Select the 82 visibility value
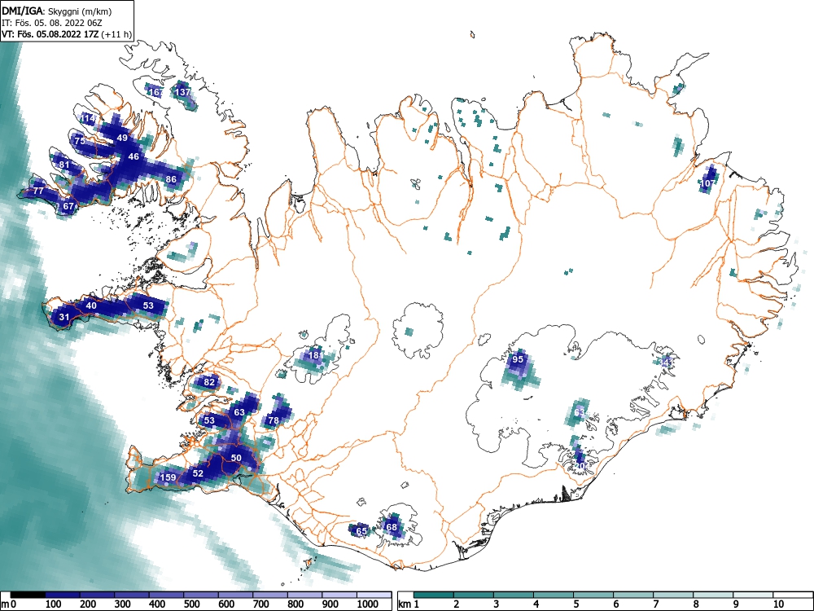 [209, 382]
